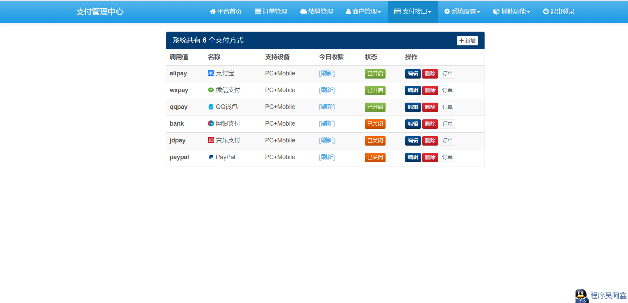This screenshot has width=628, height=303.
Task: Delete the paypal payment method
Action: [x=430, y=157]
